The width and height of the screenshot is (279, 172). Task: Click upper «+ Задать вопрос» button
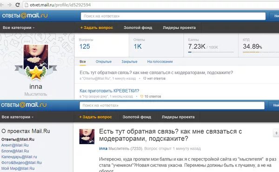coord(97,28)
